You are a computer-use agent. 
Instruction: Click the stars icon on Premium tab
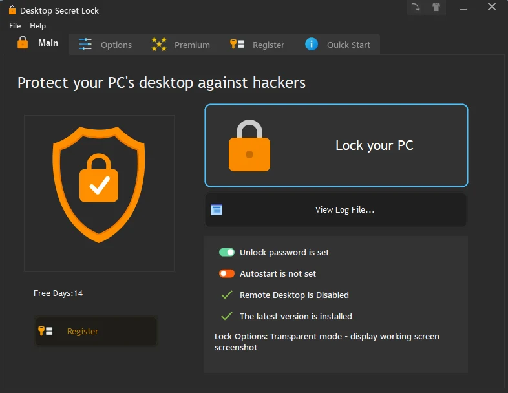point(159,44)
